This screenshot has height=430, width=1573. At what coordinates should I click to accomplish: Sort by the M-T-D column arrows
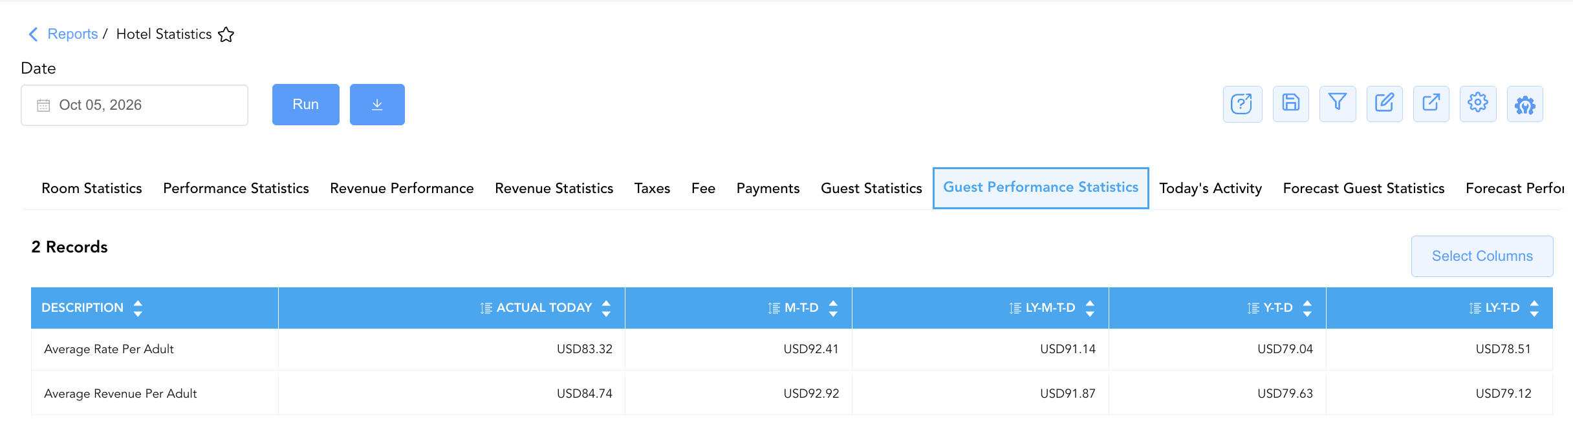click(833, 308)
